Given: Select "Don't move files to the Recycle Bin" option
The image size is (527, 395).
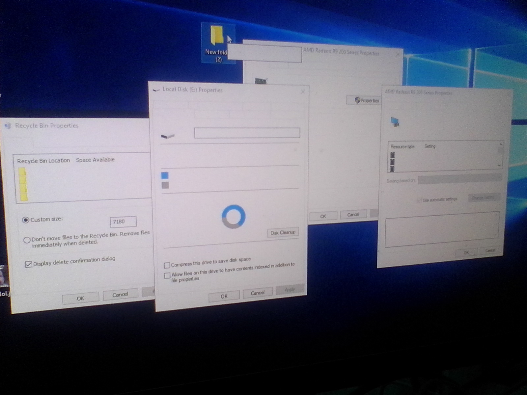Looking at the screenshot, I should click(x=27, y=240).
